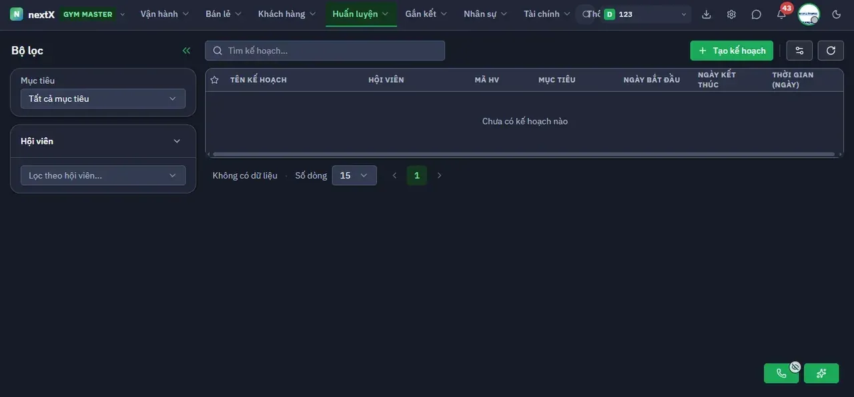Toggle the star favorite column header
This screenshot has width=854, height=397.
214,80
